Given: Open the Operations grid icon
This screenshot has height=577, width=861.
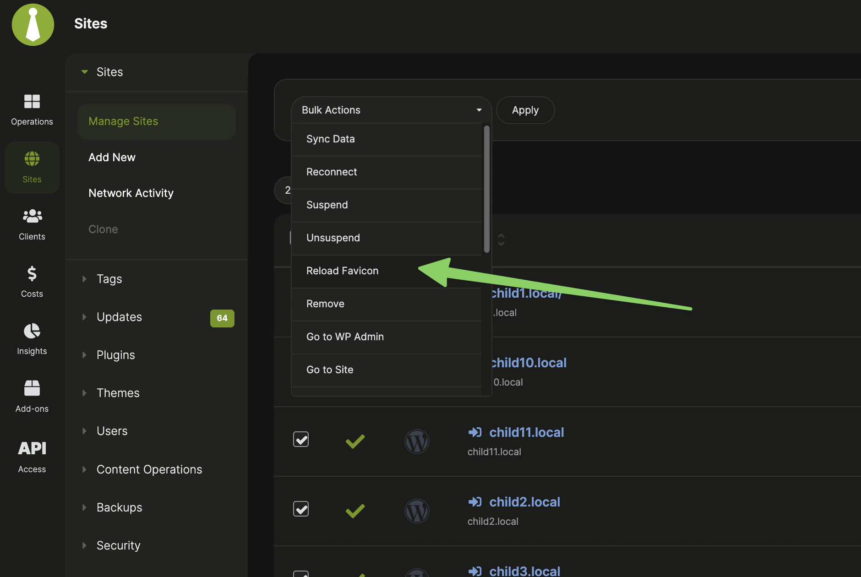Looking at the screenshot, I should (x=32, y=101).
